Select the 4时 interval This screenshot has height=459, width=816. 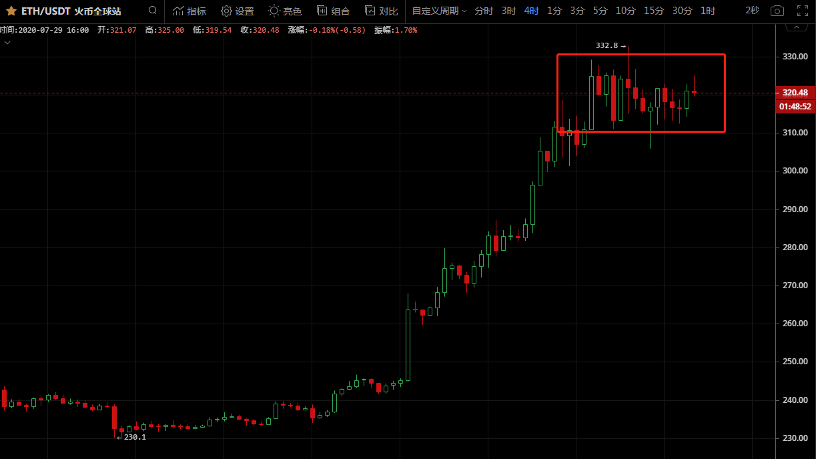coord(531,11)
